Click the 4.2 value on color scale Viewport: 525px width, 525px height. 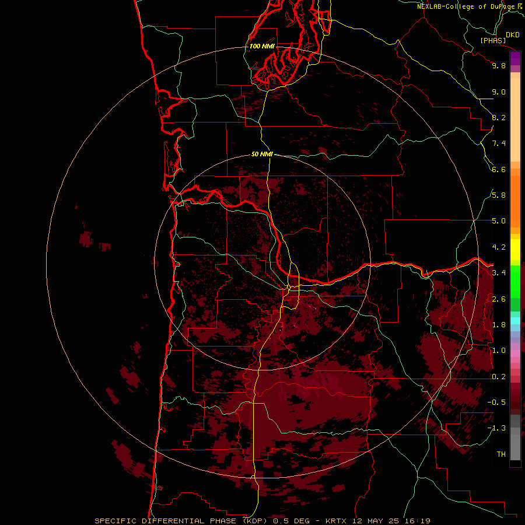tap(499, 247)
